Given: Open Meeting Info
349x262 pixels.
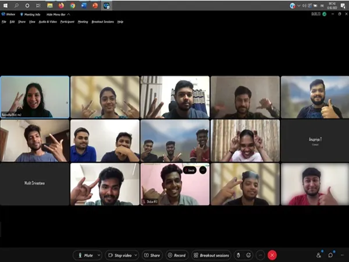Looking at the screenshot, I should coord(30,14).
